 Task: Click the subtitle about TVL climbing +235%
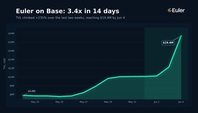(x=70, y=18)
